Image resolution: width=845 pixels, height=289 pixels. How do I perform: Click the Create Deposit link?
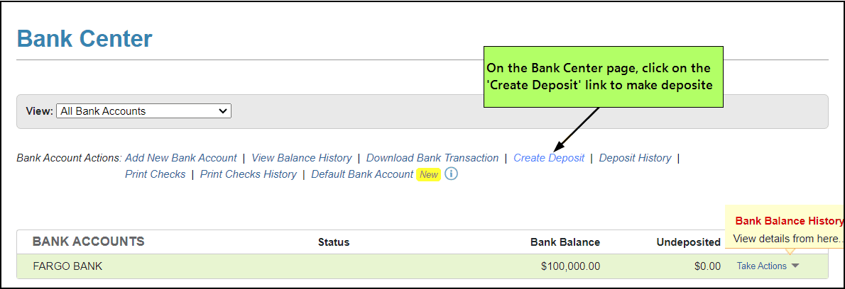(x=549, y=158)
